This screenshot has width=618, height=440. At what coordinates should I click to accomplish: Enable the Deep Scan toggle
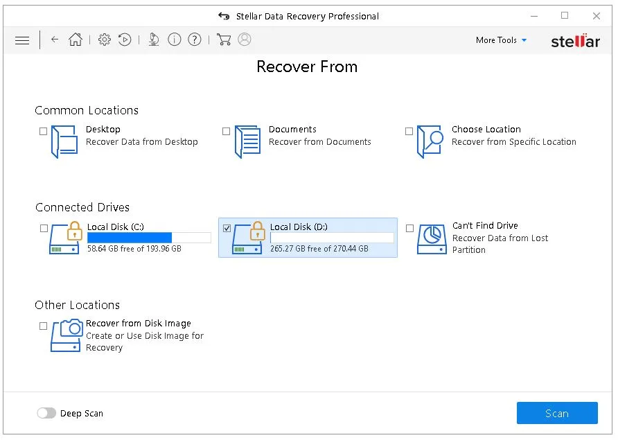[46, 413]
